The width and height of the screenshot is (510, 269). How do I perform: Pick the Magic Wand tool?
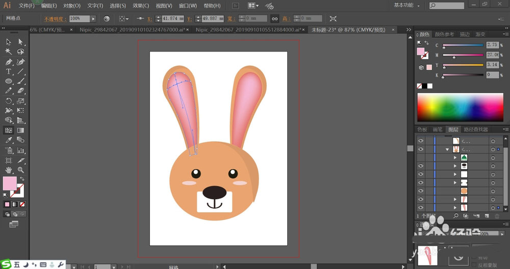pyautogui.click(x=9, y=51)
